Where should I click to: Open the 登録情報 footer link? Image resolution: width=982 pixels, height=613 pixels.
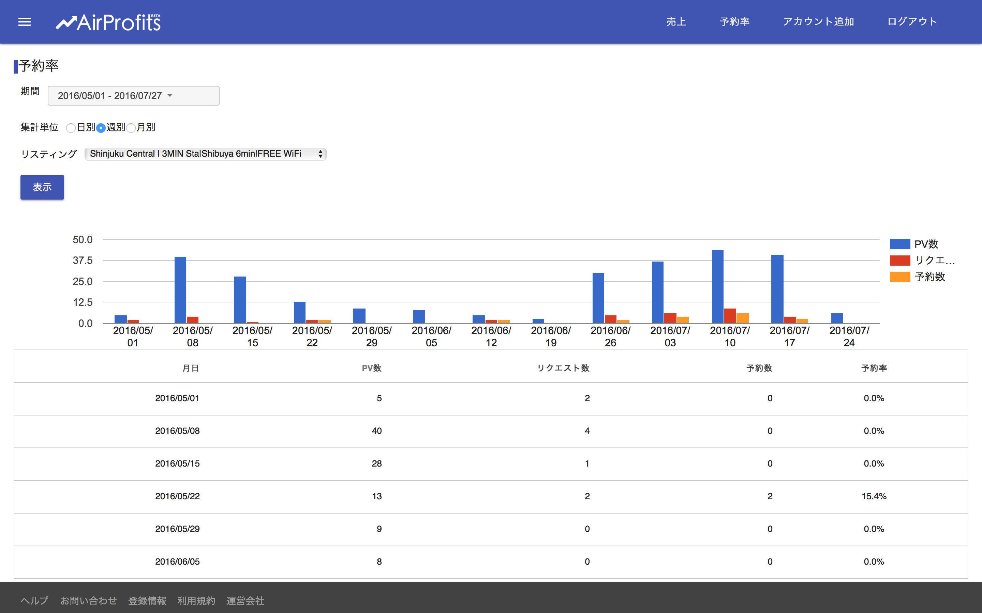147,600
